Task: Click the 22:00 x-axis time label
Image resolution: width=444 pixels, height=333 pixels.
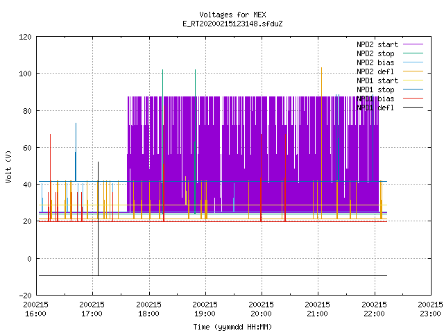Action: 374,314
